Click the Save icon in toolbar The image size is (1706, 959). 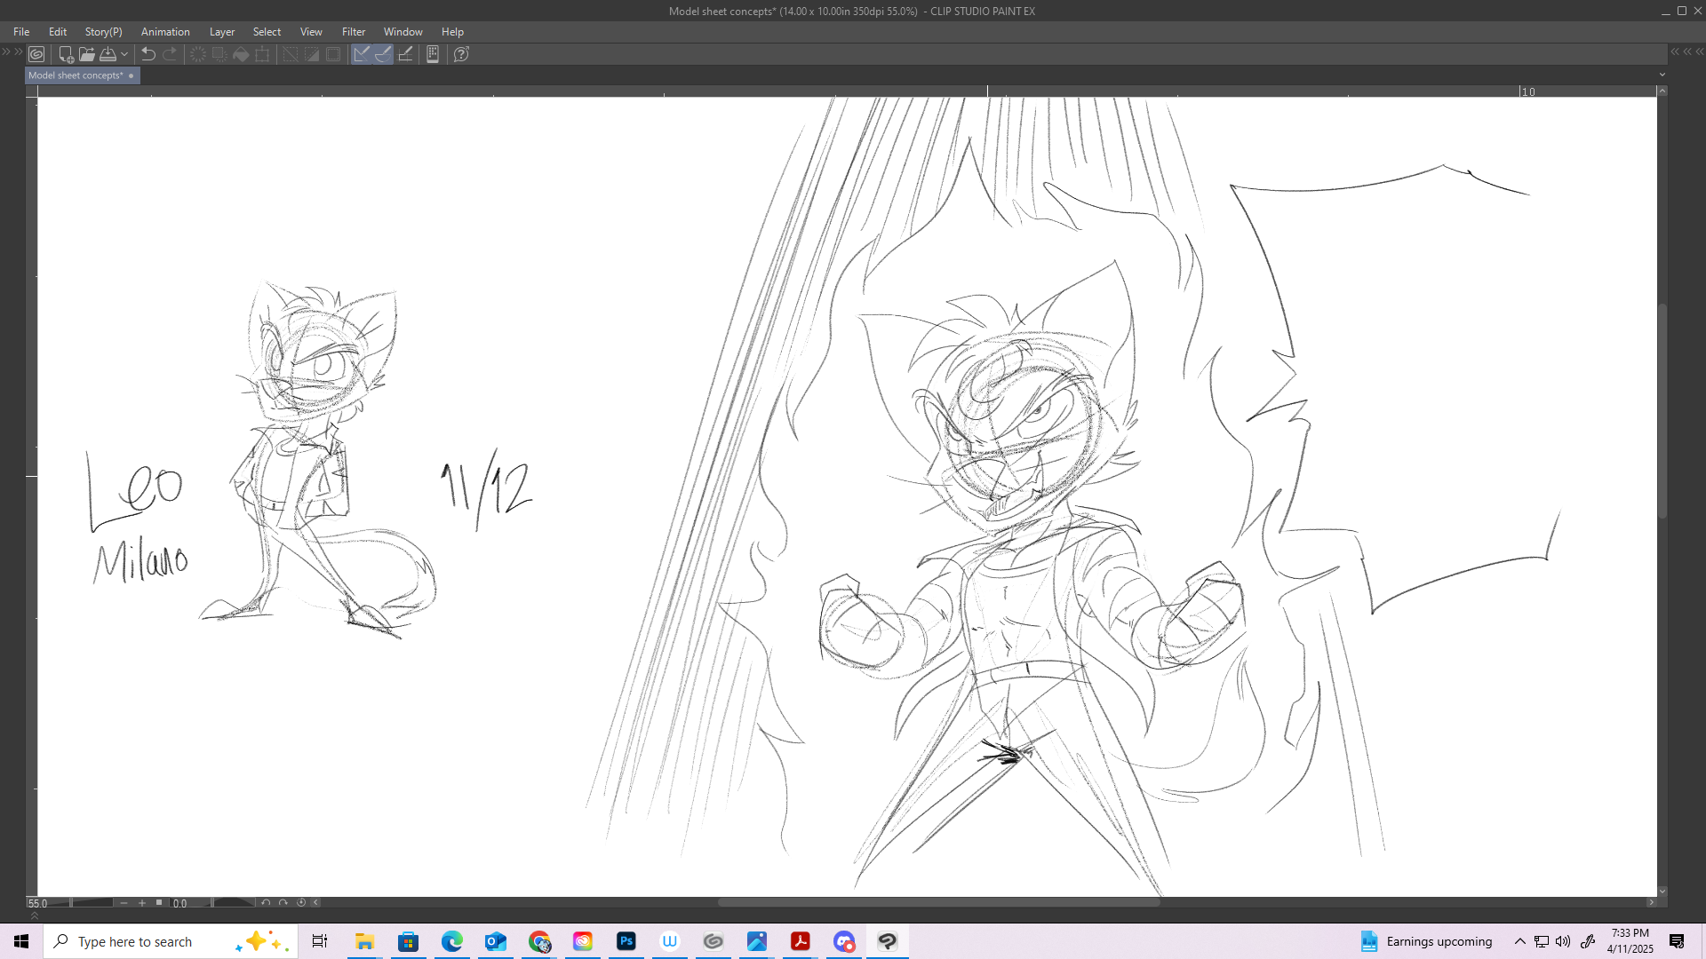pos(108,54)
